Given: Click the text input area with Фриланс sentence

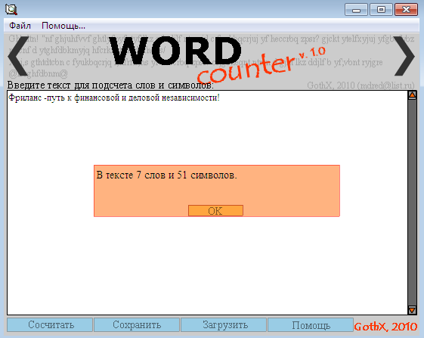Looking at the screenshot, I should click(207, 203).
